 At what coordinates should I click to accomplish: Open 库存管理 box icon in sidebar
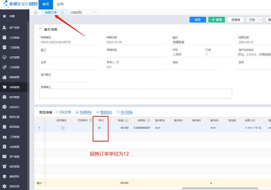[x=5, y=97]
